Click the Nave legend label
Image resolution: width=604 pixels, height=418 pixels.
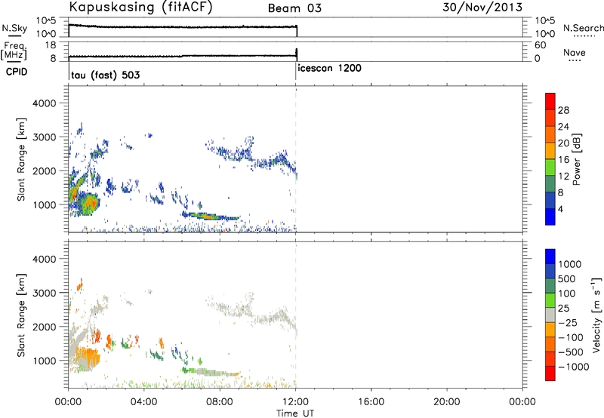pyautogui.click(x=575, y=52)
